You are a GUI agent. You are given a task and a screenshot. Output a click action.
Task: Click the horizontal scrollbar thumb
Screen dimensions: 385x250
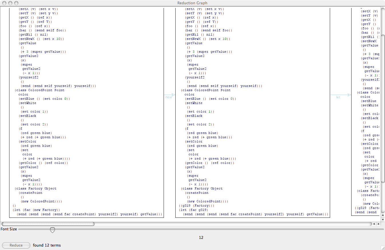[x=48, y=224]
